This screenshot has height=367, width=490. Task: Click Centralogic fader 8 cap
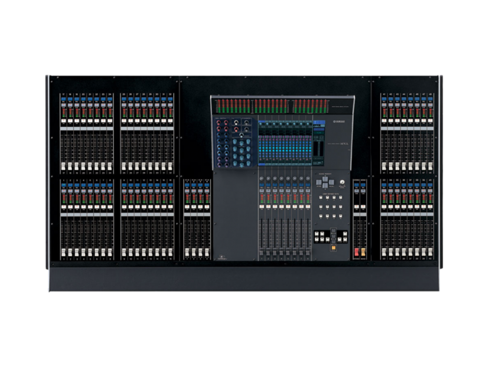click(x=308, y=252)
